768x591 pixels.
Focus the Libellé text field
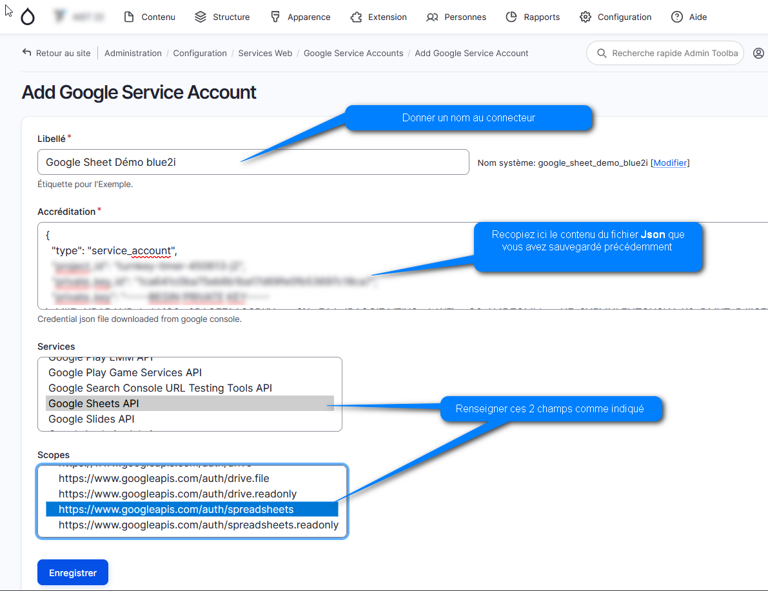tap(253, 162)
